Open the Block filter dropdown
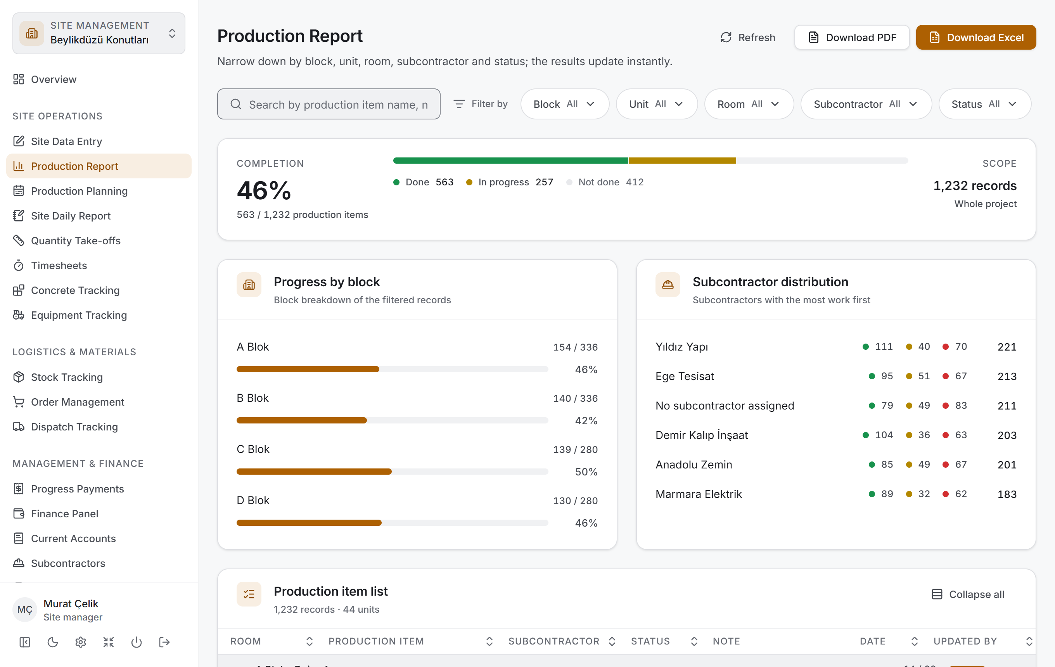 point(564,104)
